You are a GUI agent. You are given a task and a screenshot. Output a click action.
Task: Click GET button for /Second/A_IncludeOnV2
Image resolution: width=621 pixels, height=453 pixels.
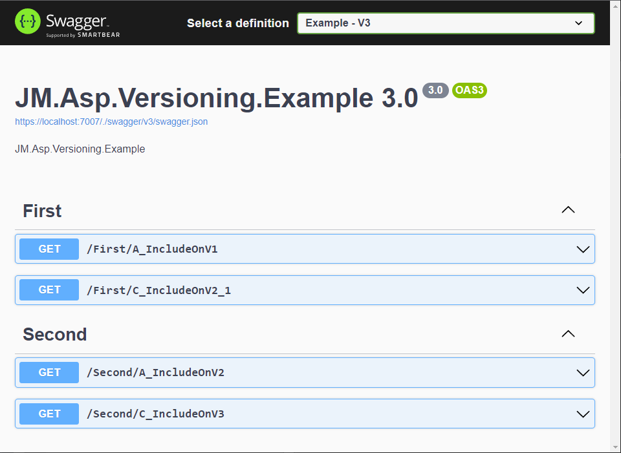tap(49, 372)
